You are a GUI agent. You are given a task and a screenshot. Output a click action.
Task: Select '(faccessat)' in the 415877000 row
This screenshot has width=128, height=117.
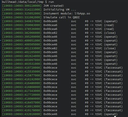(x=113, y=75)
